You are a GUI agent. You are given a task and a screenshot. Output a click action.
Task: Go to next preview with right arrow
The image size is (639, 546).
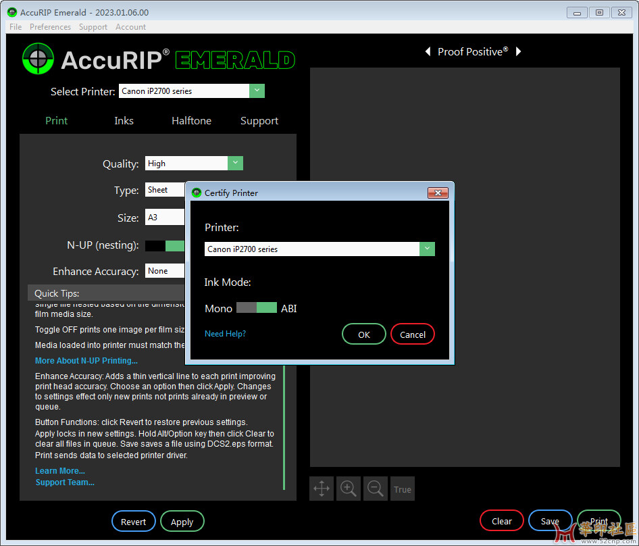[518, 52]
